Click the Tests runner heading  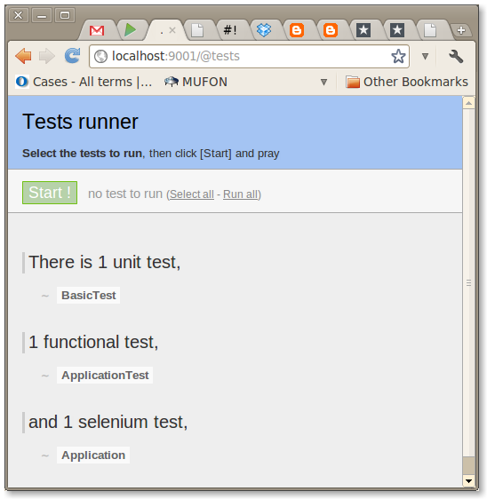pos(80,122)
